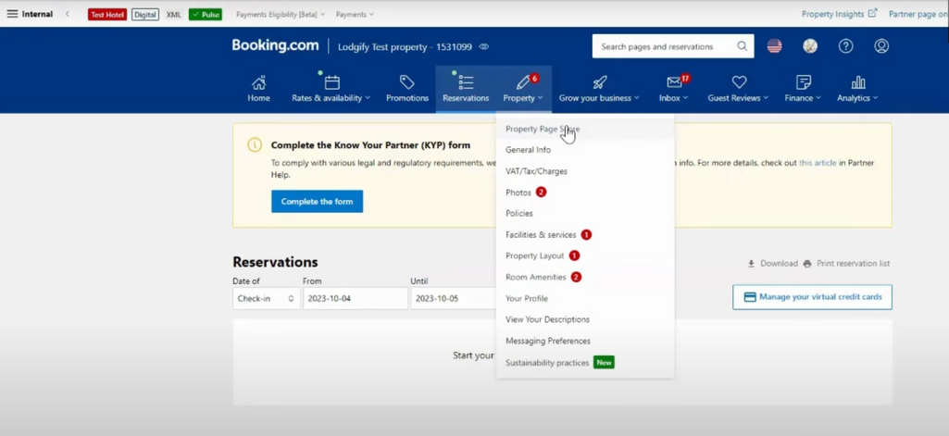949x436 pixels.
Task: Open Grow your business rocket menu
Action: 599,89
